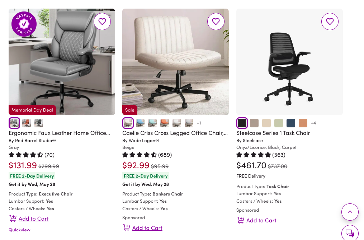Image resolution: width=364 pixels, height=240 pixels.
Task: Favorite the Steelcase Series 1 Task Chair
Action: (330, 22)
